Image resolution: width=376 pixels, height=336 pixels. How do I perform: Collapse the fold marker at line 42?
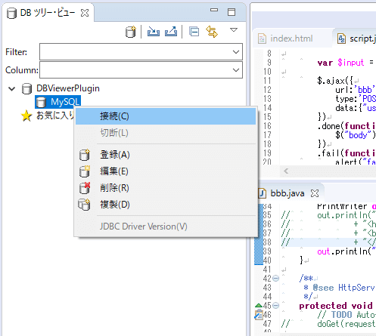click(x=276, y=279)
